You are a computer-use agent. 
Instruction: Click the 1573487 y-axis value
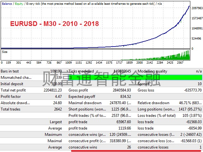coord(197,18)
